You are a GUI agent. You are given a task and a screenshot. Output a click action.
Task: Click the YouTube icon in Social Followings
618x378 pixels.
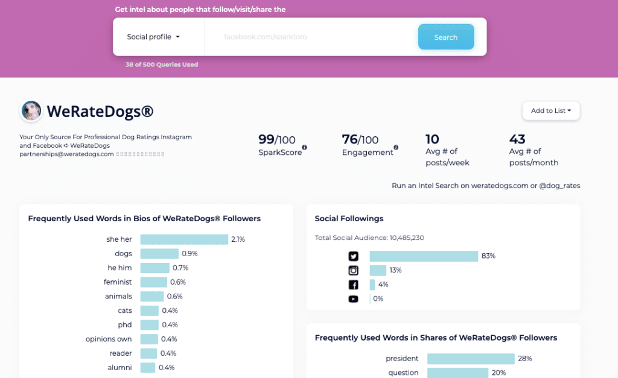point(353,299)
